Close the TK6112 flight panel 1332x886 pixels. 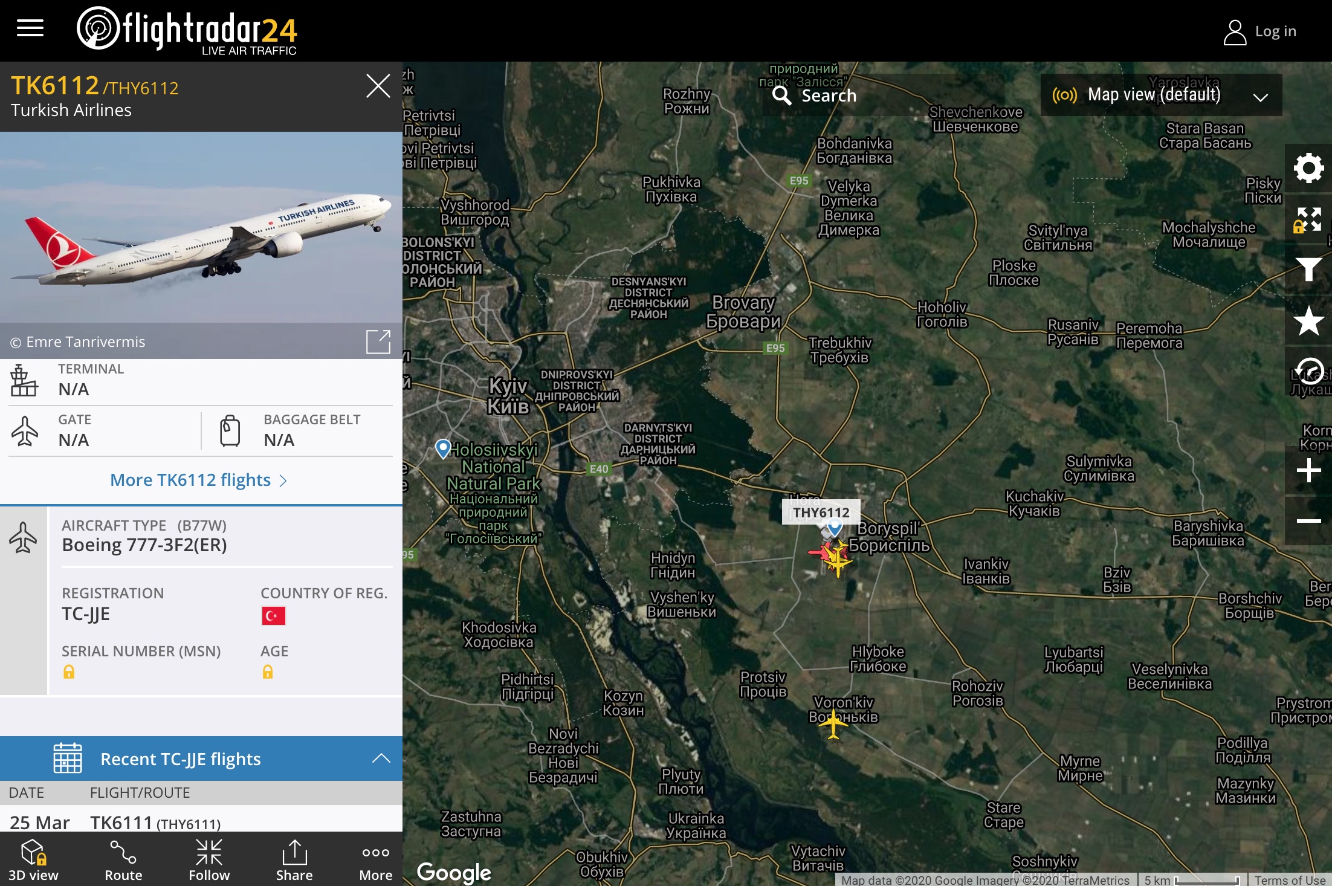tap(378, 86)
